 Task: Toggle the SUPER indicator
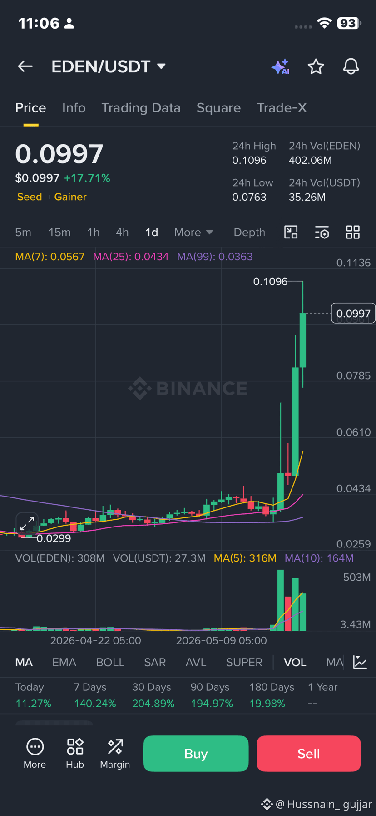point(244,662)
